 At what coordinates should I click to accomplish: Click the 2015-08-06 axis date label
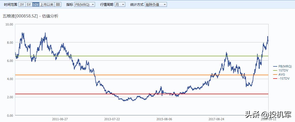pos(164,119)
